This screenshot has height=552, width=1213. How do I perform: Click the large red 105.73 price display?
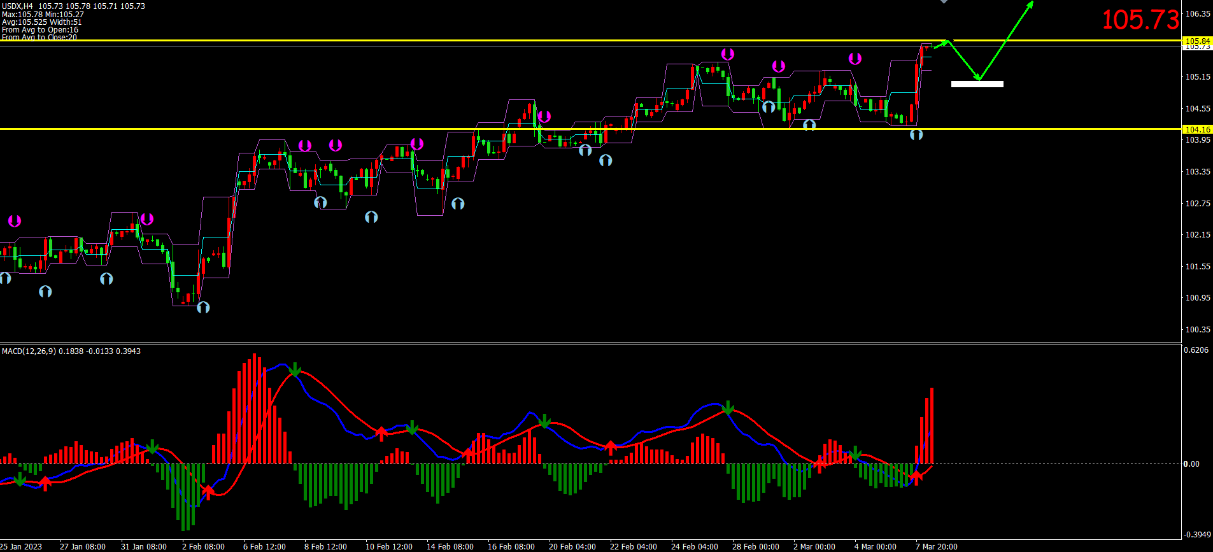(x=1140, y=20)
